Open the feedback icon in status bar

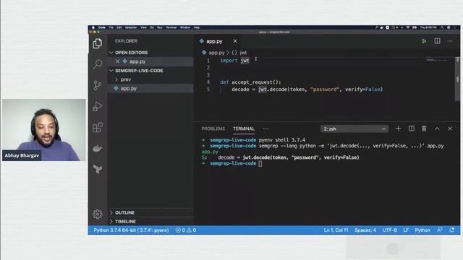440,230
